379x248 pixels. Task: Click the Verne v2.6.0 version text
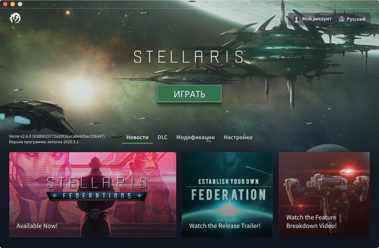57,136
